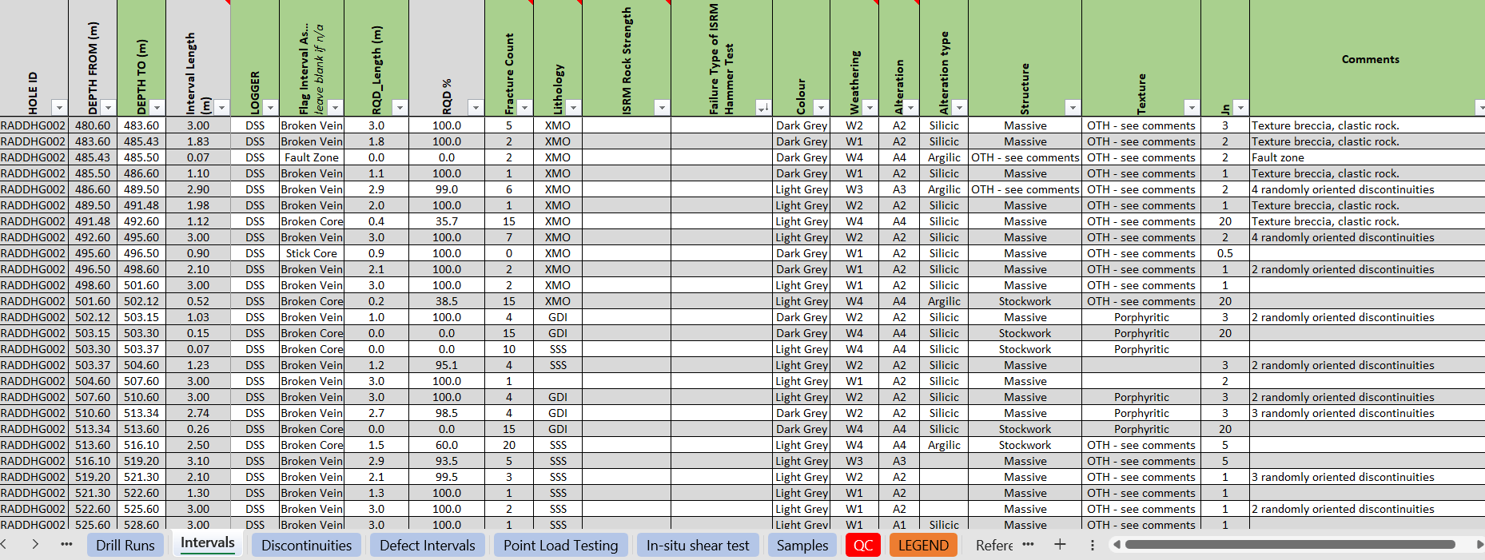1485x560 pixels.
Task: Click the add new sheet plus icon
Action: click(x=1060, y=545)
